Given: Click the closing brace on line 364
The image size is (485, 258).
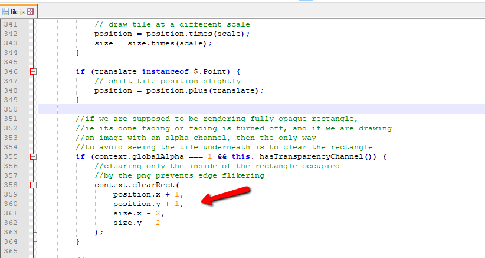Looking at the screenshot, I should pos(78,241).
